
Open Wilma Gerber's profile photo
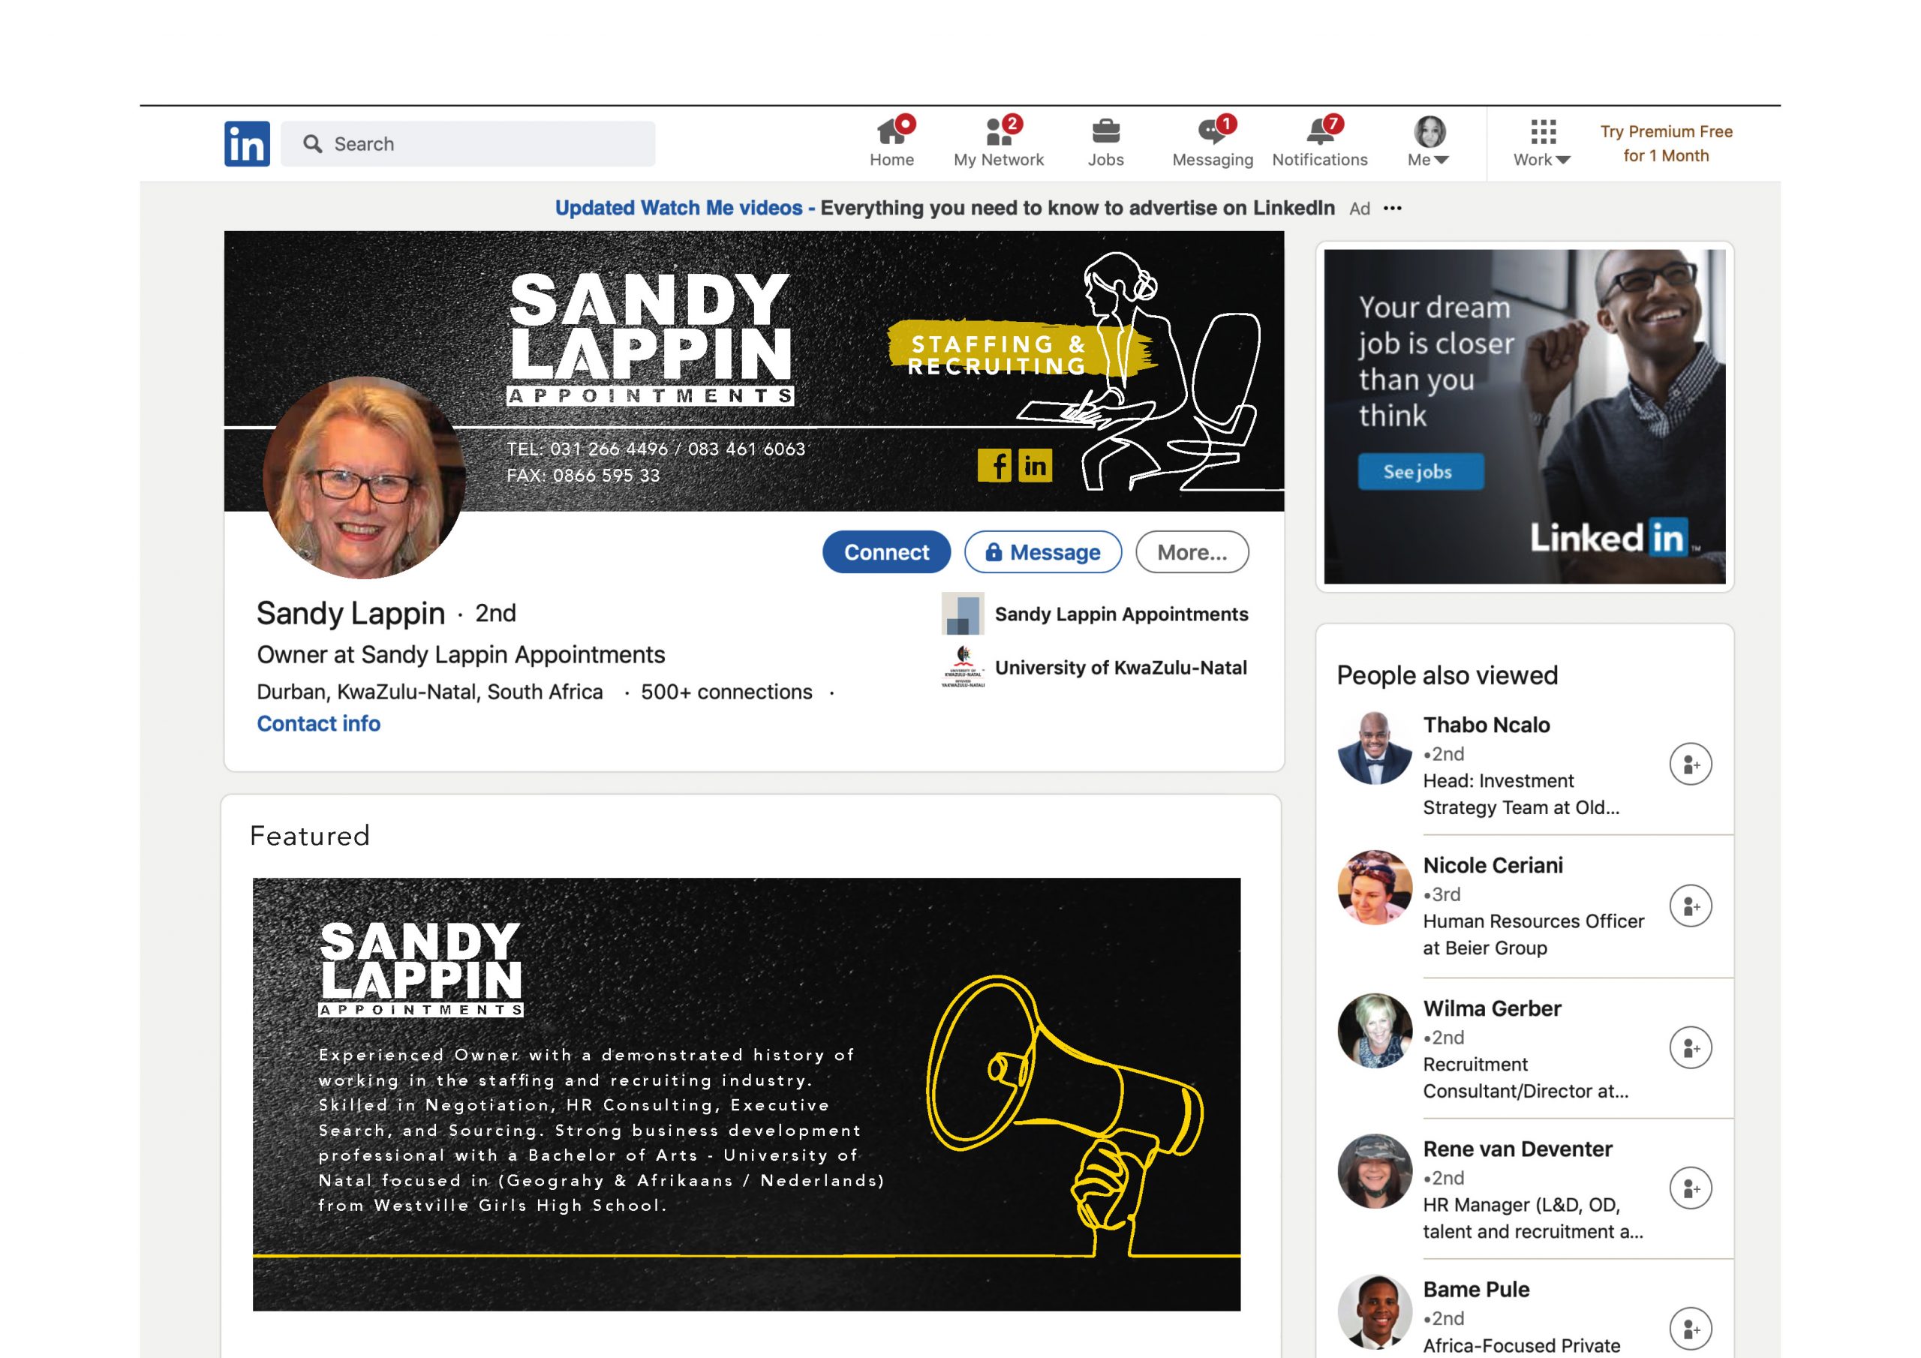tap(1374, 1030)
